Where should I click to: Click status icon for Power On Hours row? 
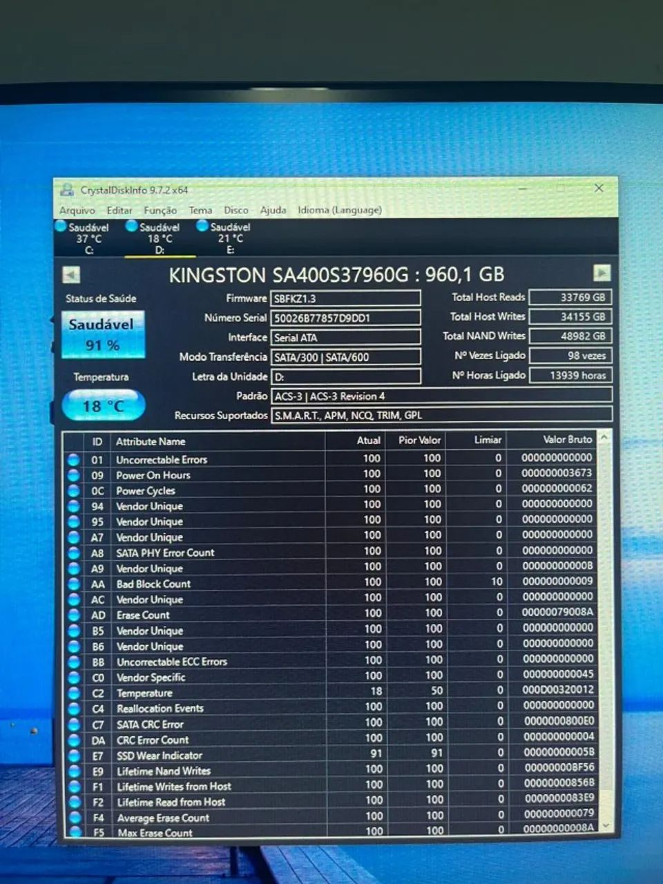(73, 475)
